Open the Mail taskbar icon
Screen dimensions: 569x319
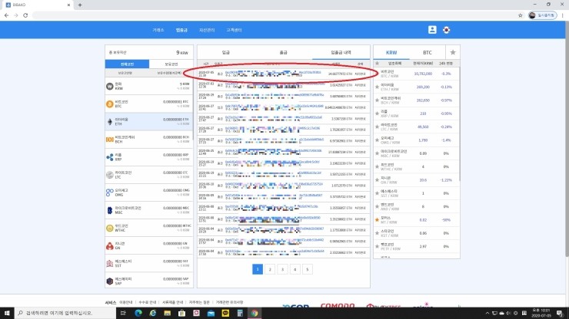(x=211, y=313)
